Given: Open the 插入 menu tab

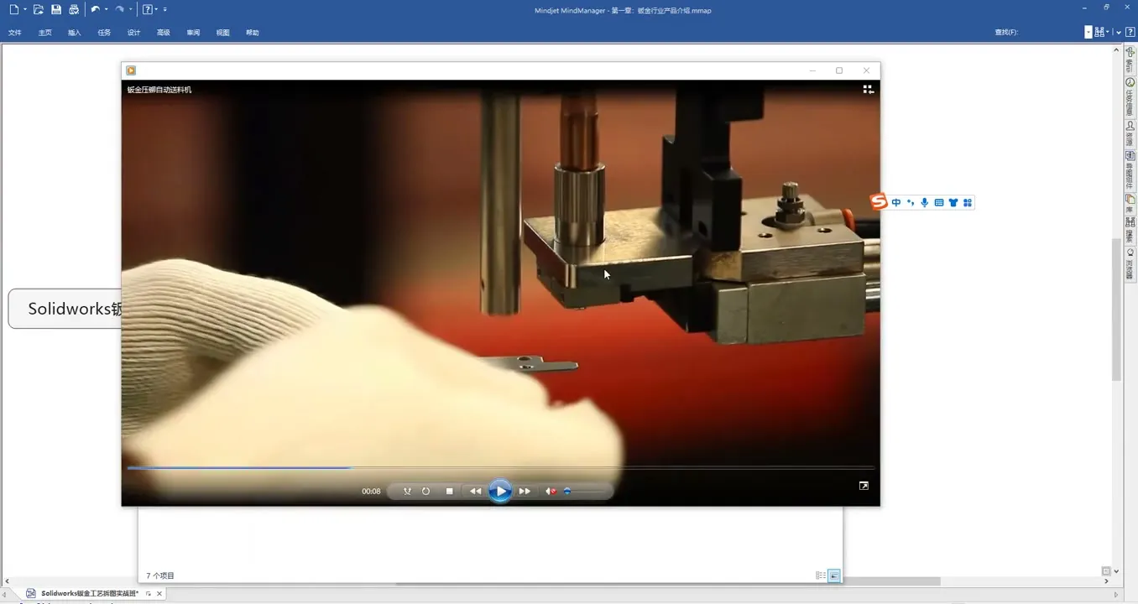Looking at the screenshot, I should pos(75,33).
